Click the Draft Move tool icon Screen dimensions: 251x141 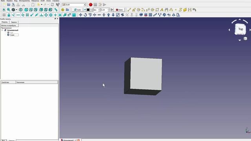80,15
